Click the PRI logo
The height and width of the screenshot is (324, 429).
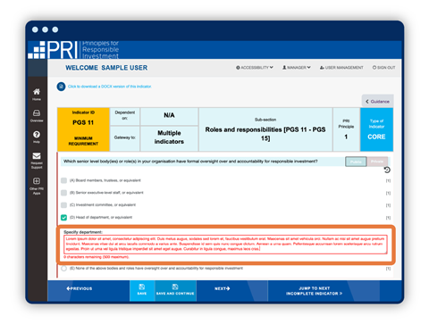click(73, 50)
